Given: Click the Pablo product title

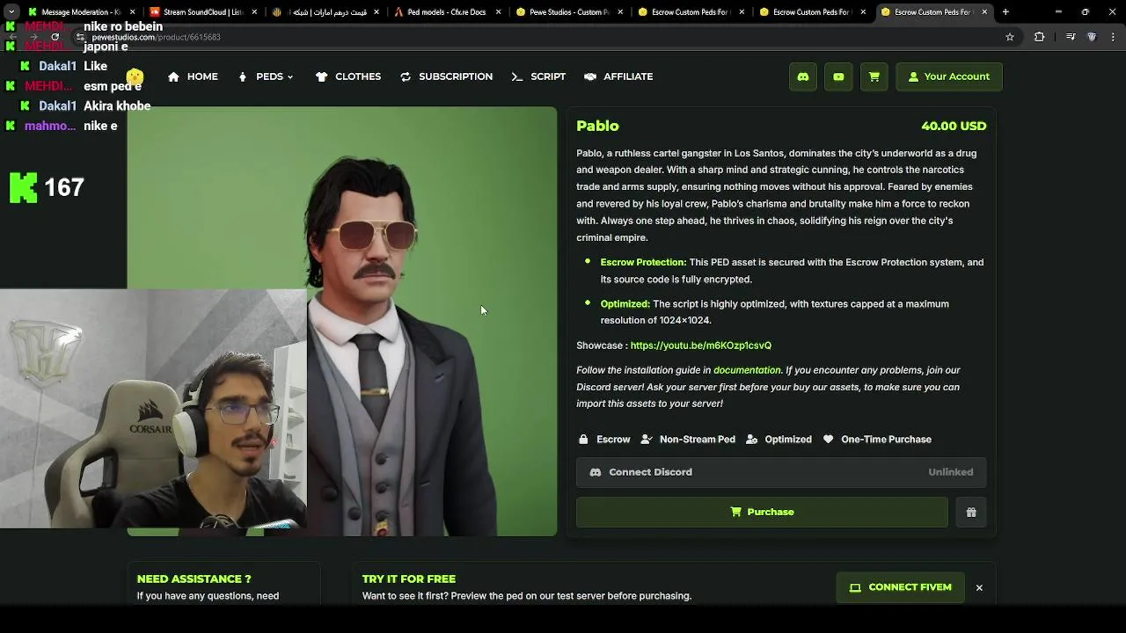Looking at the screenshot, I should point(597,126).
